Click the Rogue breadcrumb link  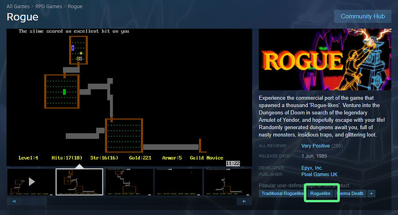coord(75,6)
